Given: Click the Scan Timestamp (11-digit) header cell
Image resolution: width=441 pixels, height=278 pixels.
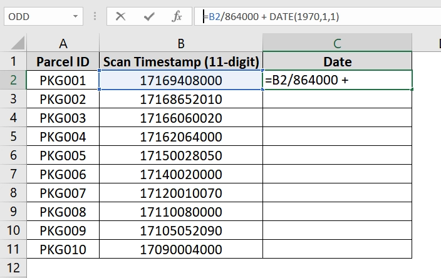Looking at the screenshot, I should [181, 61].
